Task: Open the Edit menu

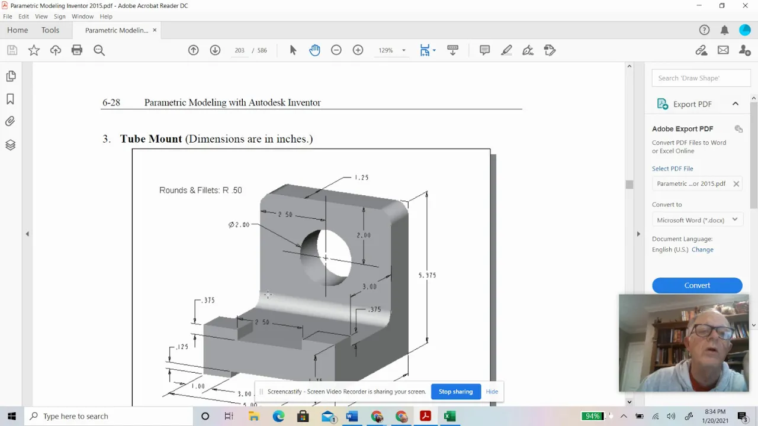Action: coord(24,17)
